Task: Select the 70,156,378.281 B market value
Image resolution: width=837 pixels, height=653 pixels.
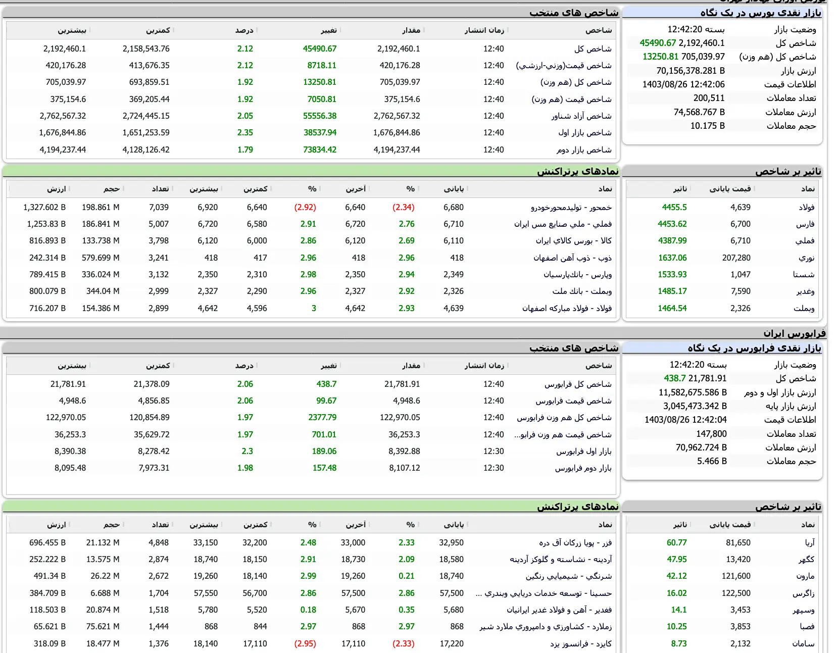Action: coord(691,71)
